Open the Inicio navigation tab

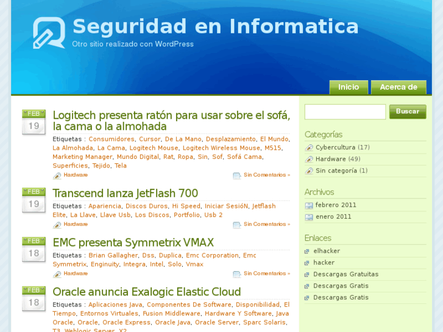(x=349, y=87)
